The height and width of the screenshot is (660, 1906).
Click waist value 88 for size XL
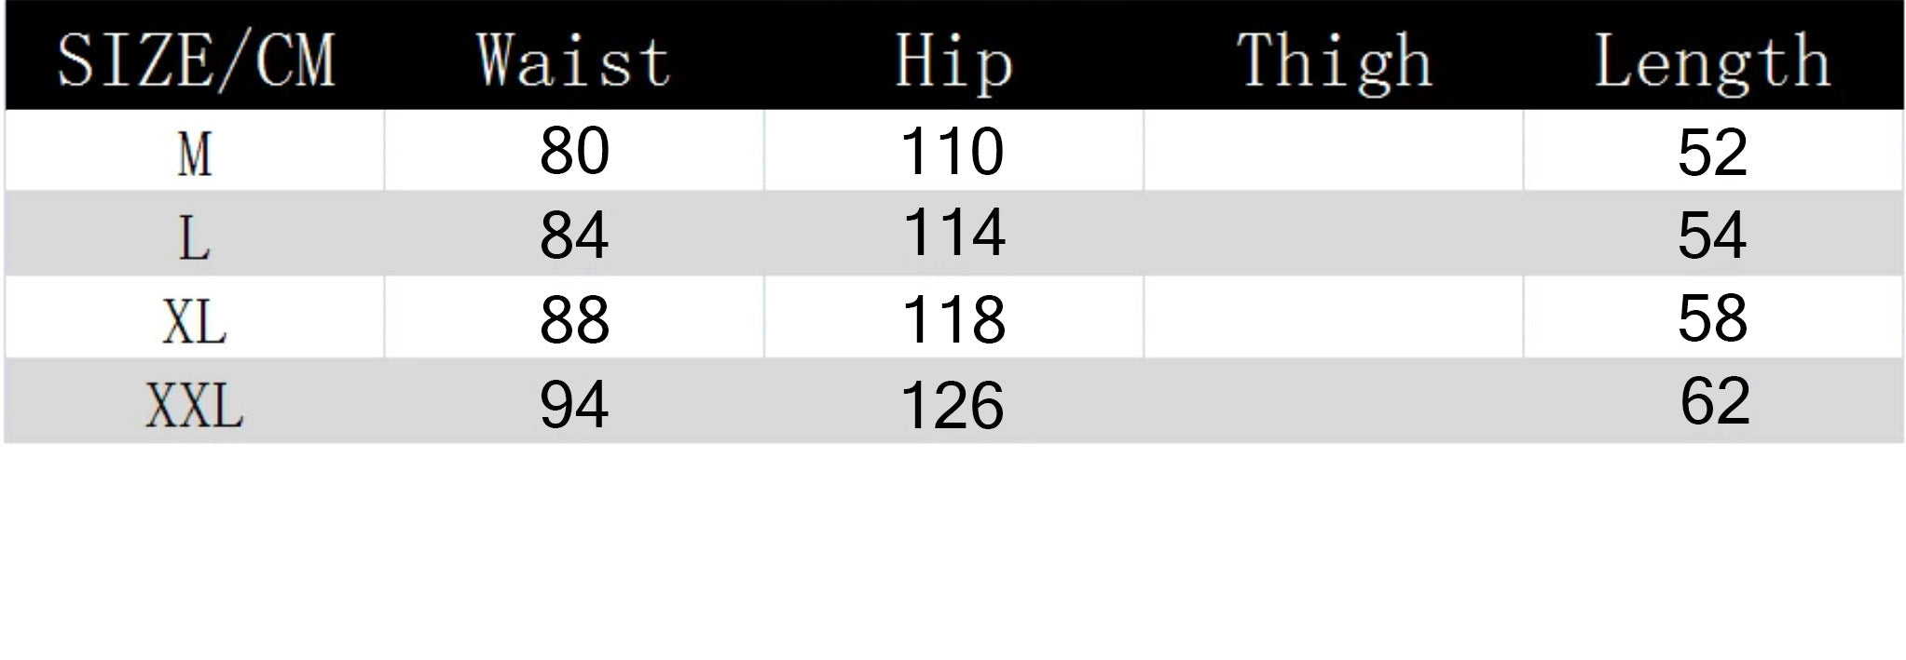574,319
